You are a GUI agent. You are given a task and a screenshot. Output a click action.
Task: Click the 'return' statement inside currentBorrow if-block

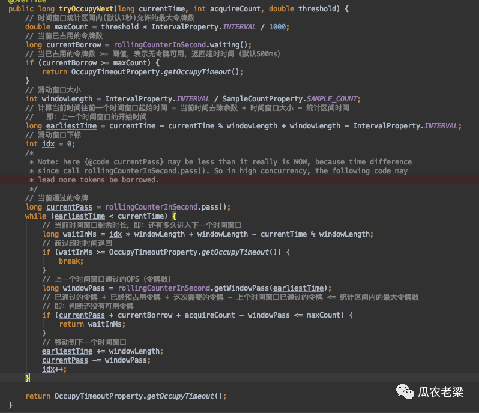pyautogui.click(x=143, y=72)
